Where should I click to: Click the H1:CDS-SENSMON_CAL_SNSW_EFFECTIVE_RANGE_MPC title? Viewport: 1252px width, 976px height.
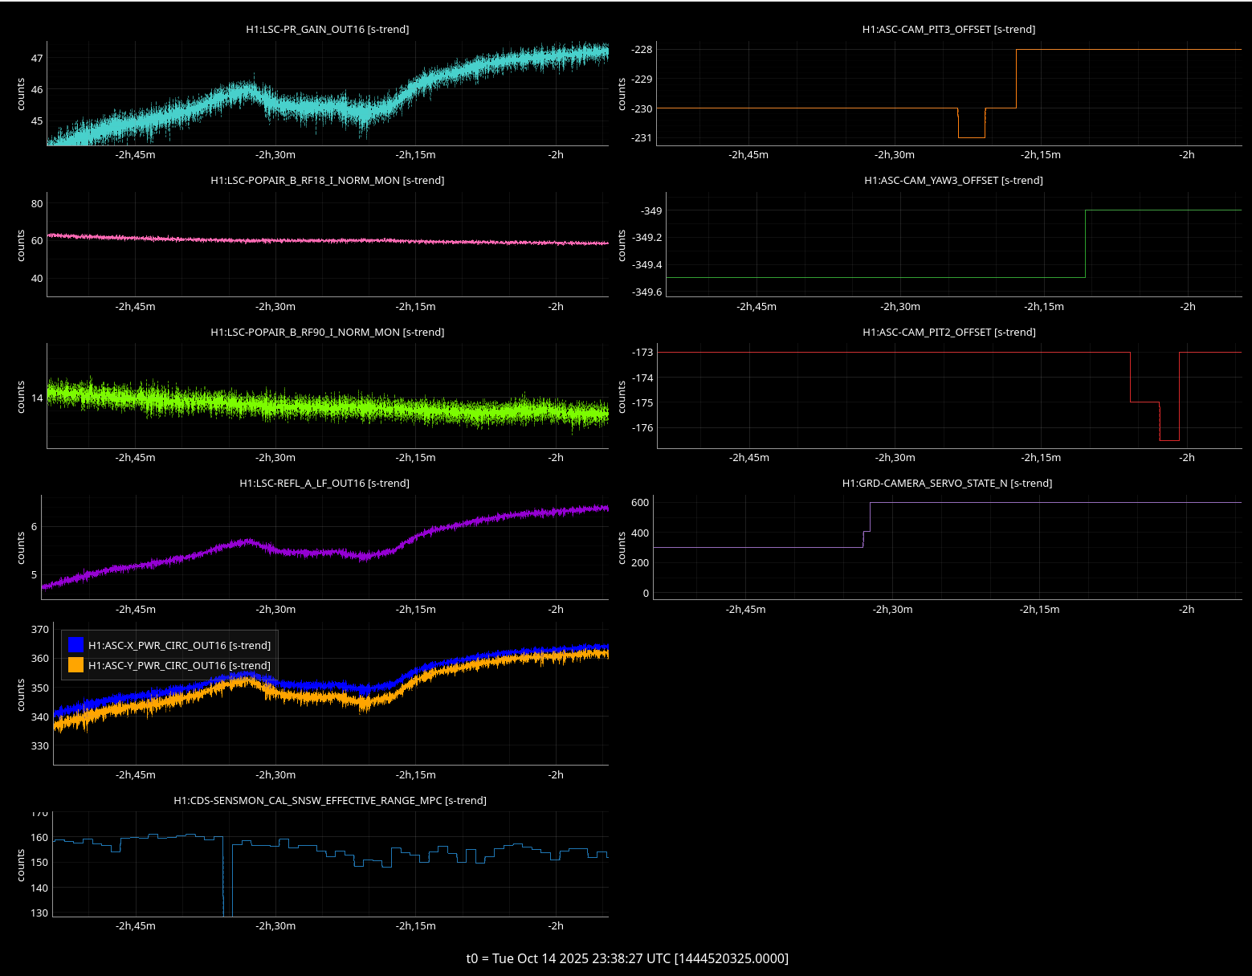pos(330,800)
